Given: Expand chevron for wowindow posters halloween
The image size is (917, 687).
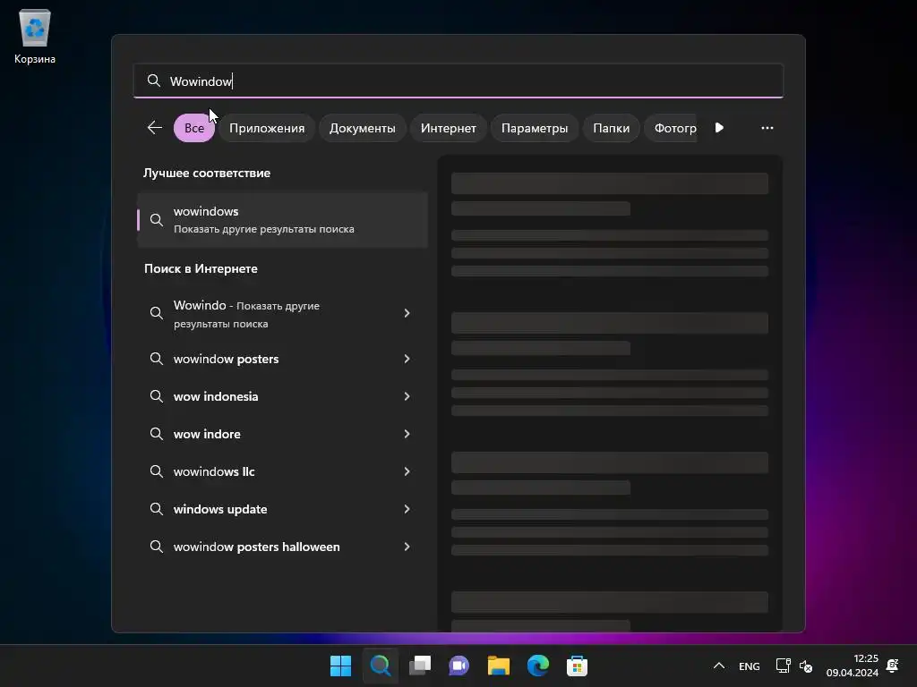Looking at the screenshot, I should [407, 547].
